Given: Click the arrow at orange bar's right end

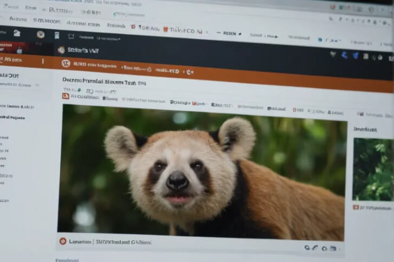Looking at the screenshot, I should (x=190, y=71).
